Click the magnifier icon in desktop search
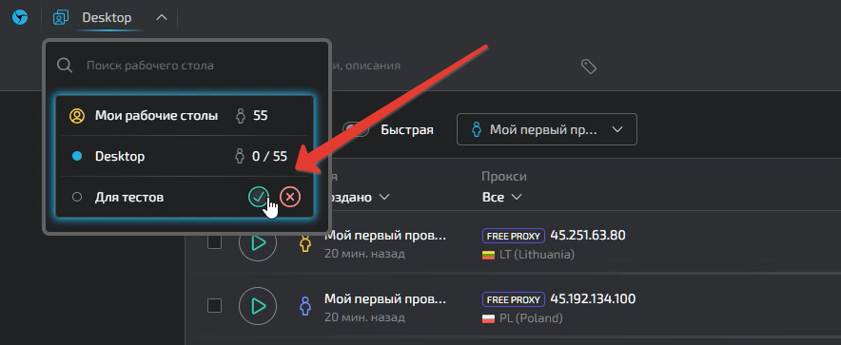This screenshot has height=345, width=841. (x=65, y=66)
